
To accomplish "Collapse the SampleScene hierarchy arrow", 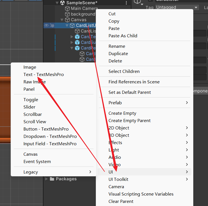I will pos(57,3).
